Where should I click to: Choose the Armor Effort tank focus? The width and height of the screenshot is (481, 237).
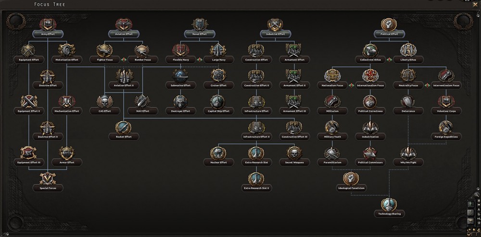point(67,153)
